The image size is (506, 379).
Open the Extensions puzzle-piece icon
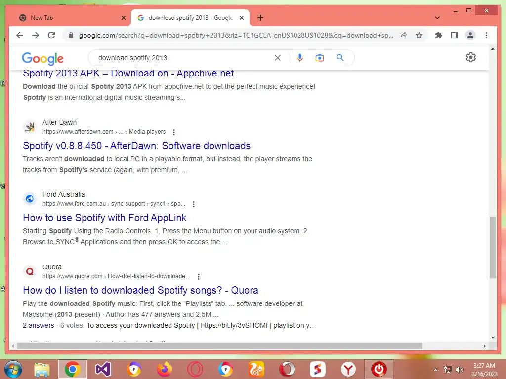point(439,35)
